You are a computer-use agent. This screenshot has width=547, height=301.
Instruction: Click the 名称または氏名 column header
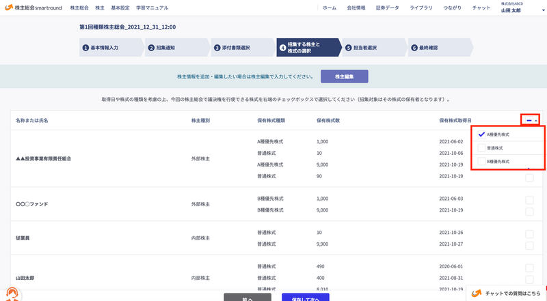coord(31,121)
